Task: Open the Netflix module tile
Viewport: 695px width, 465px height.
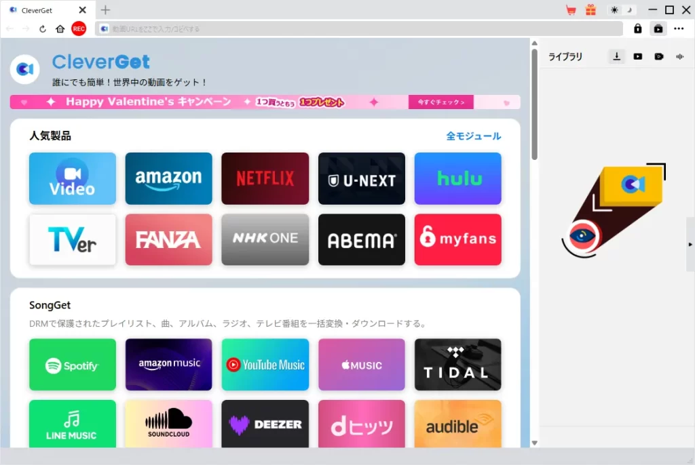Action: 265,178
